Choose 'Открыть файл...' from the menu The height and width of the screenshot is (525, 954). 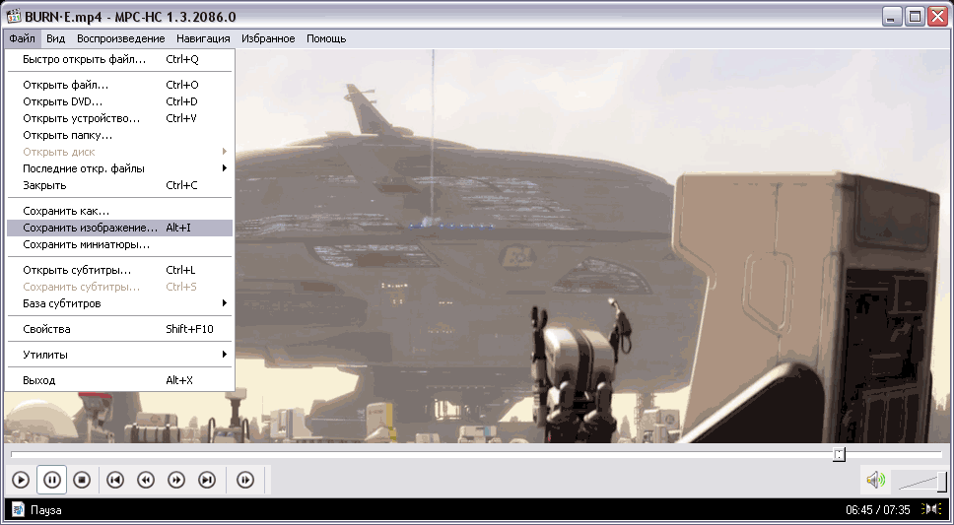pyautogui.click(x=65, y=85)
